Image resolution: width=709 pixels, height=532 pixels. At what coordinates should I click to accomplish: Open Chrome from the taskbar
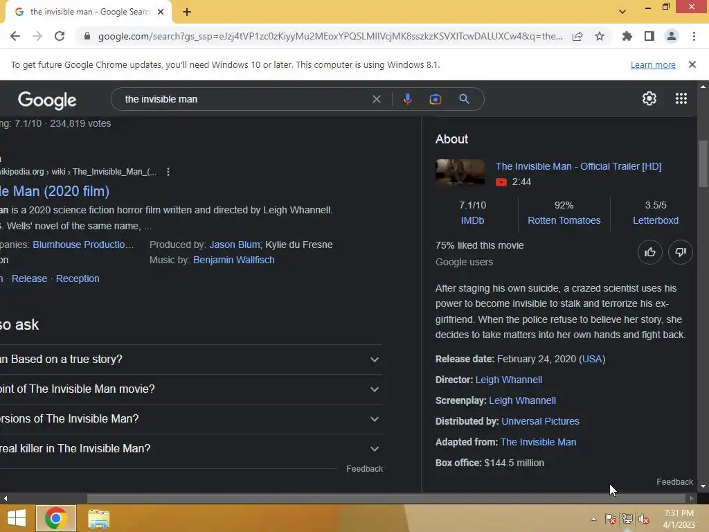pyautogui.click(x=56, y=518)
